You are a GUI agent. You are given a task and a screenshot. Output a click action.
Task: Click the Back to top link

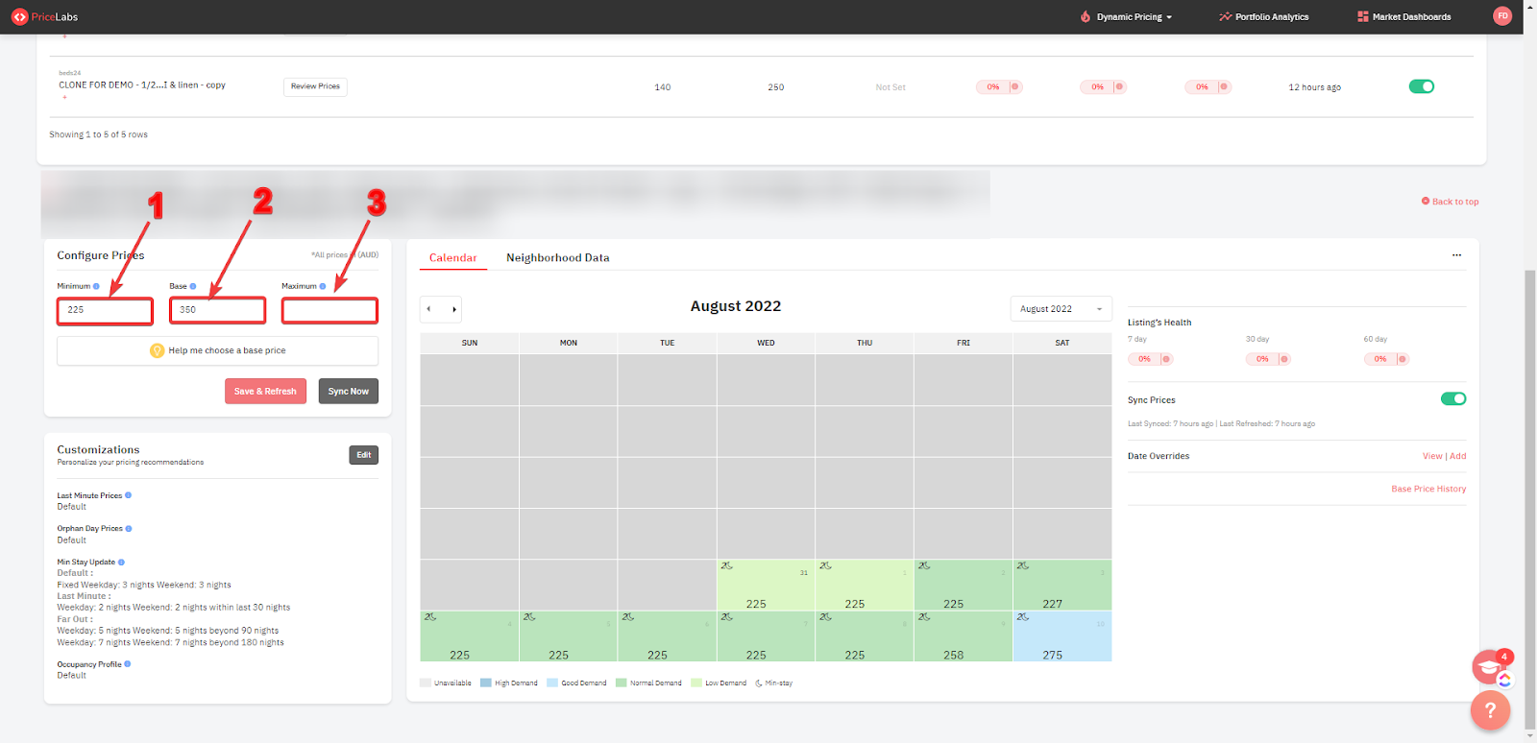coord(1450,202)
